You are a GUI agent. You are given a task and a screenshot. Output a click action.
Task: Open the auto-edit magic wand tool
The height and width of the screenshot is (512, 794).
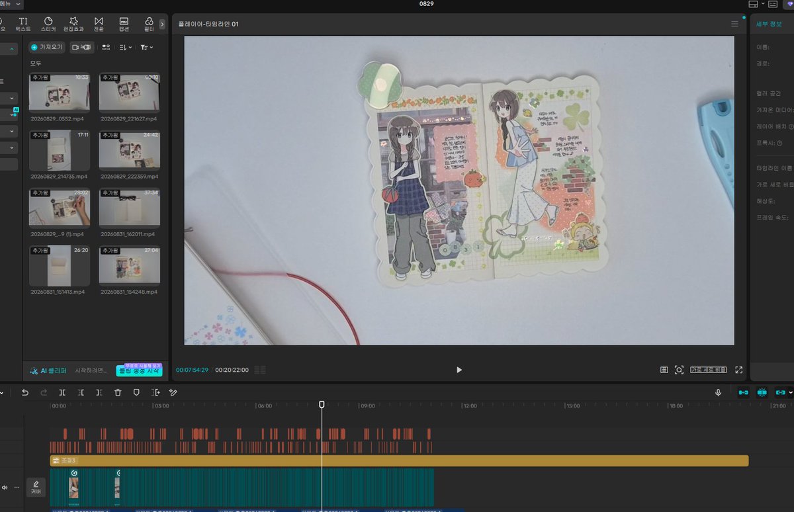[173, 392]
